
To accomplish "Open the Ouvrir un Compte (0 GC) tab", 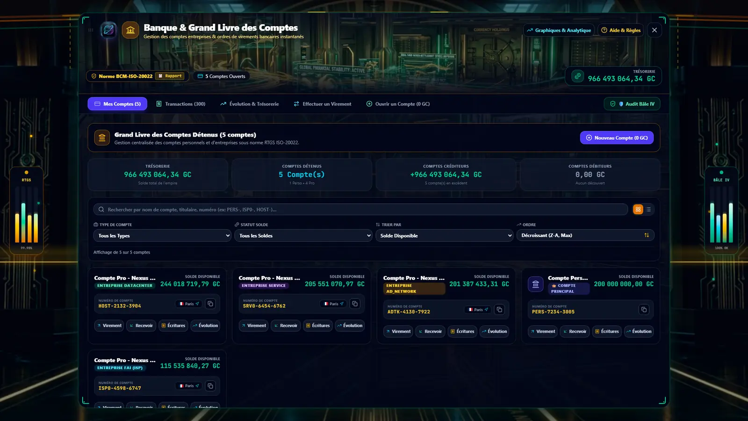I will tap(398, 104).
